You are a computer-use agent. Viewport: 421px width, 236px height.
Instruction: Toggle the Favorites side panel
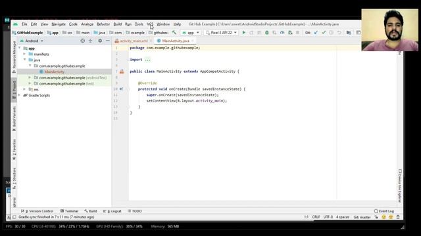point(14,149)
